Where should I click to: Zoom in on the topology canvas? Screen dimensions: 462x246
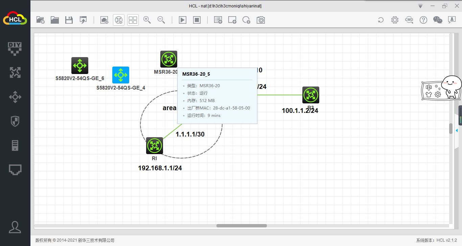click(147, 20)
